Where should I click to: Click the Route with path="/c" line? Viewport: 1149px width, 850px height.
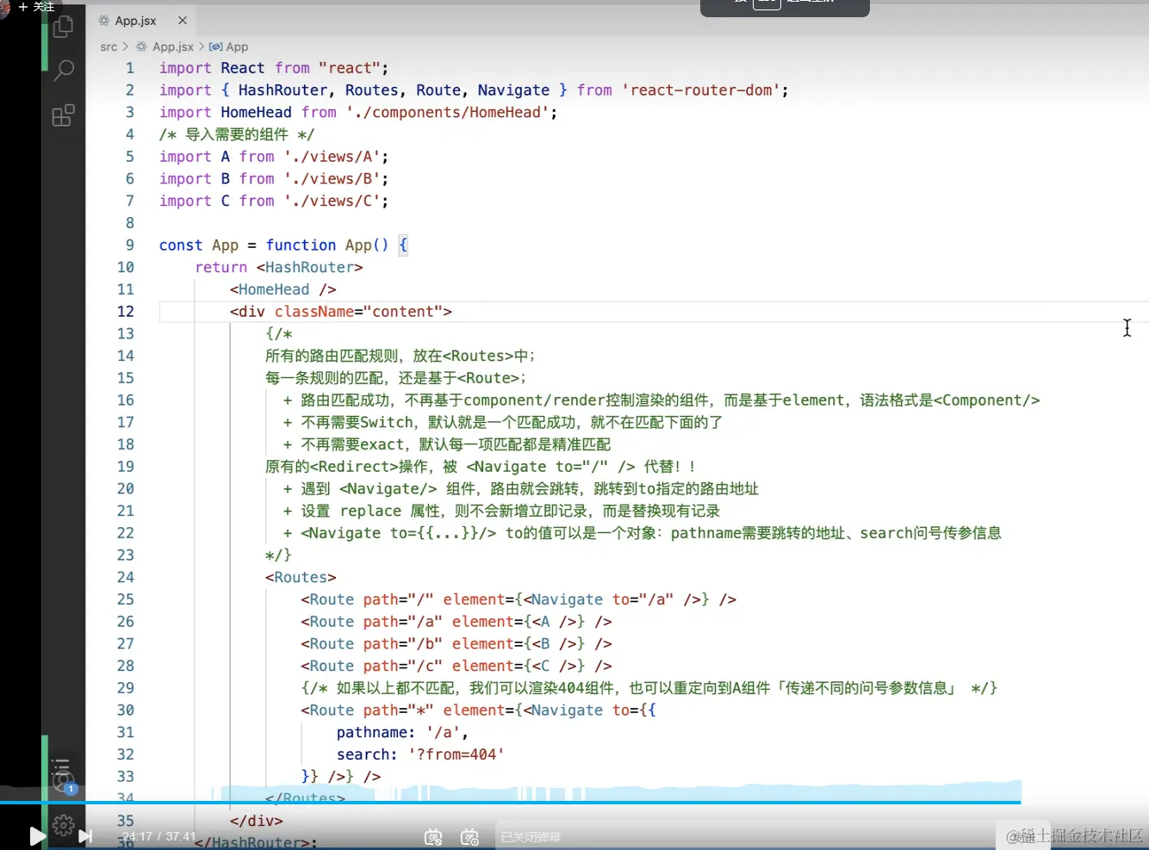click(456, 667)
